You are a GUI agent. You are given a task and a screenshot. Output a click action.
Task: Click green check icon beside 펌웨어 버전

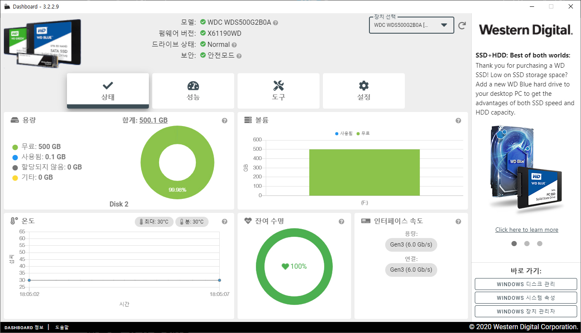point(203,33)
